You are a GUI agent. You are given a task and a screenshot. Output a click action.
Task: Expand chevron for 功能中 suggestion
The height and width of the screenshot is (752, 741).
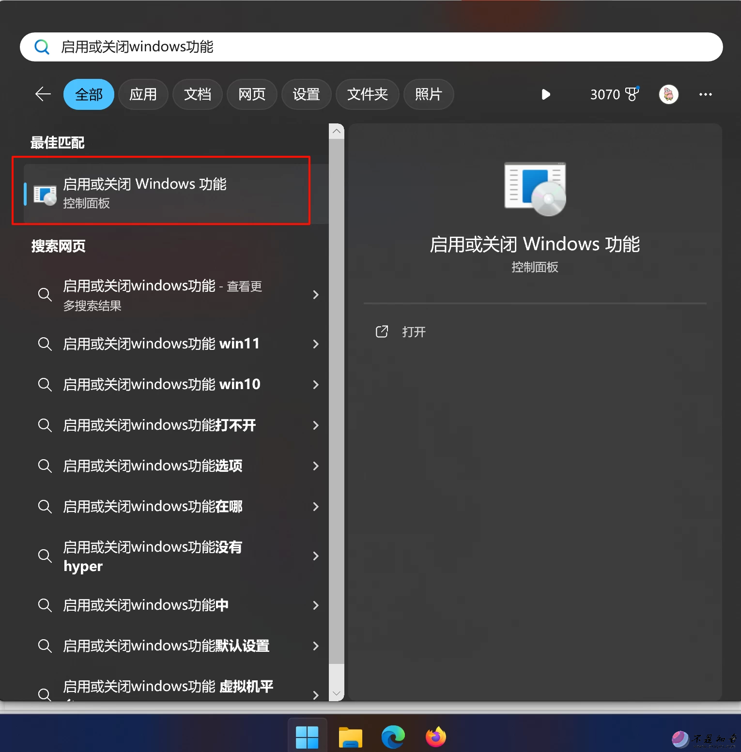(316, 605)
